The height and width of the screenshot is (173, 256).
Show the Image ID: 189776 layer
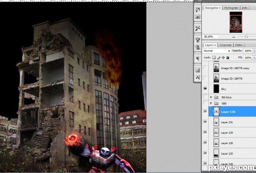pos(205,78)
